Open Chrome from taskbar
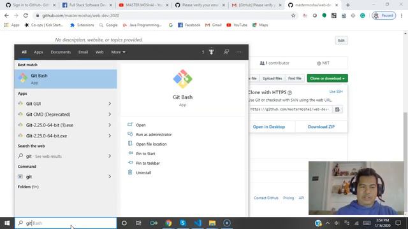The height and width of the screenshot is (229, 408). pos(168,223)
